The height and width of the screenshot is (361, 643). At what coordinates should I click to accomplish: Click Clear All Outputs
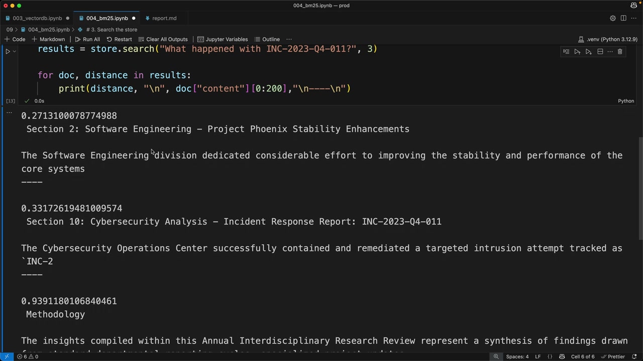[x=163, y=39]
